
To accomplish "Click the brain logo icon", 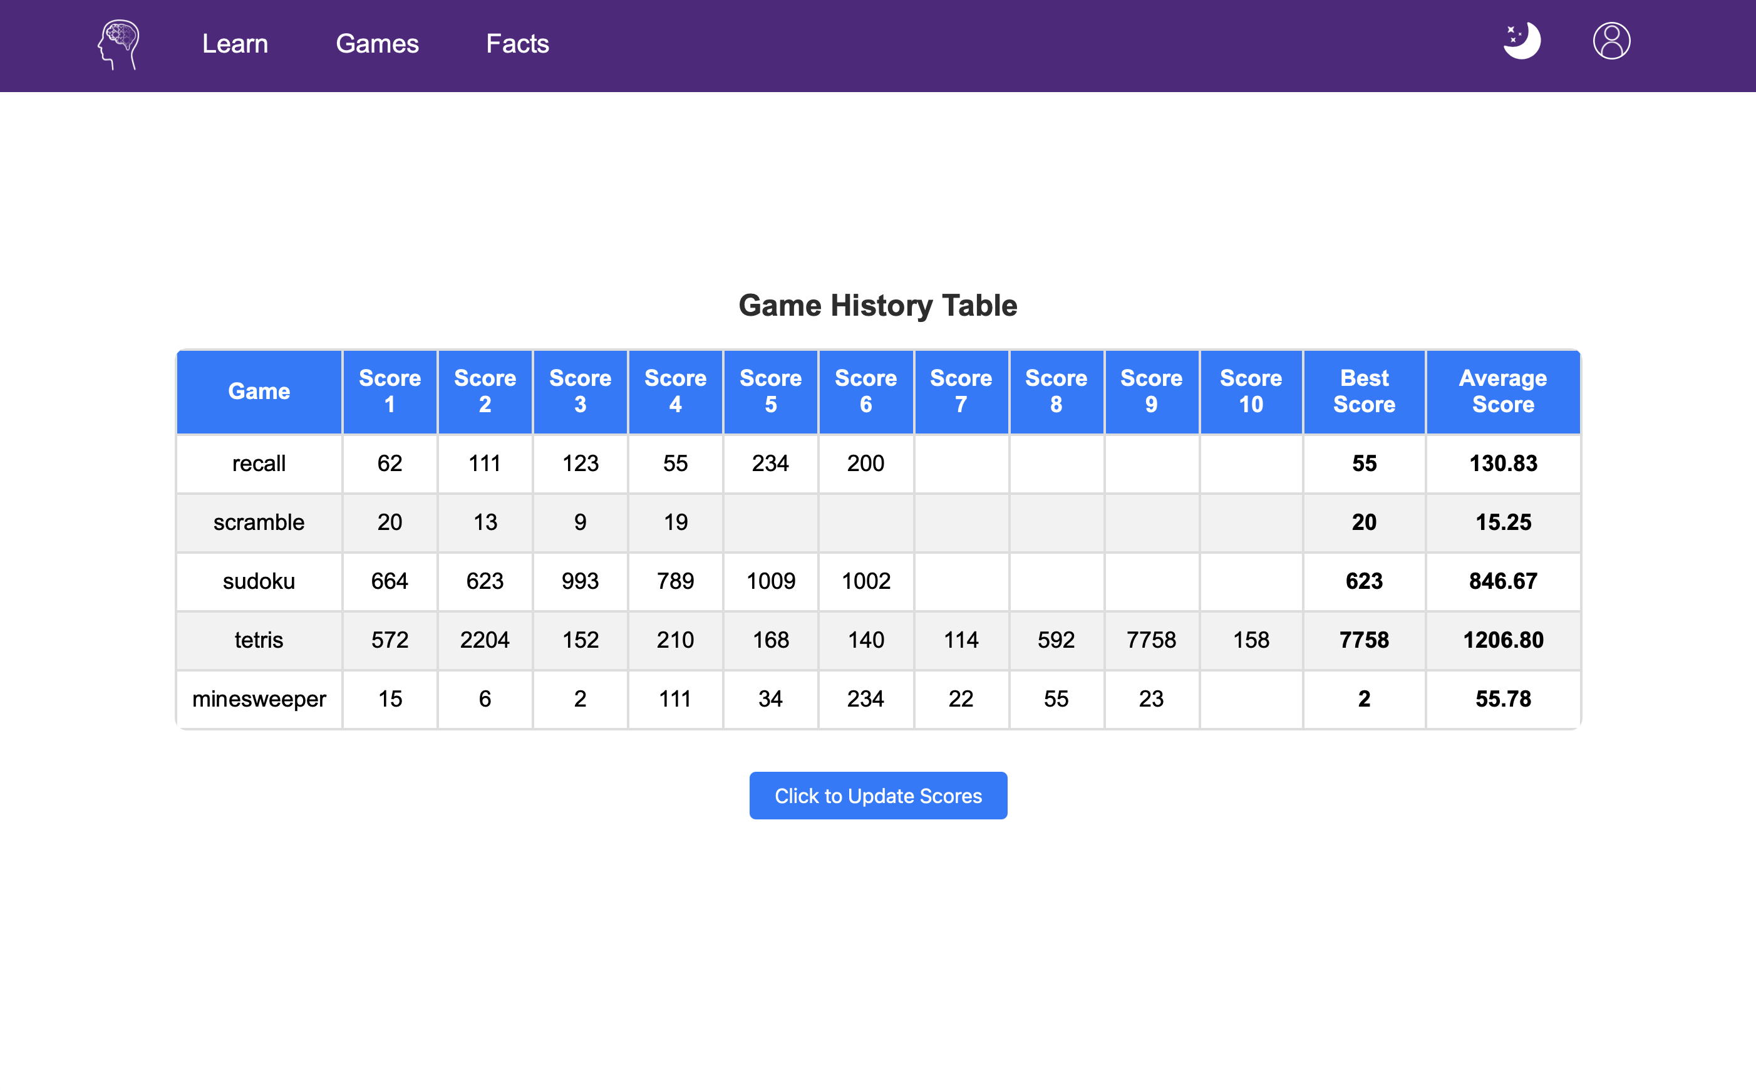I will [x=119, y=44].
